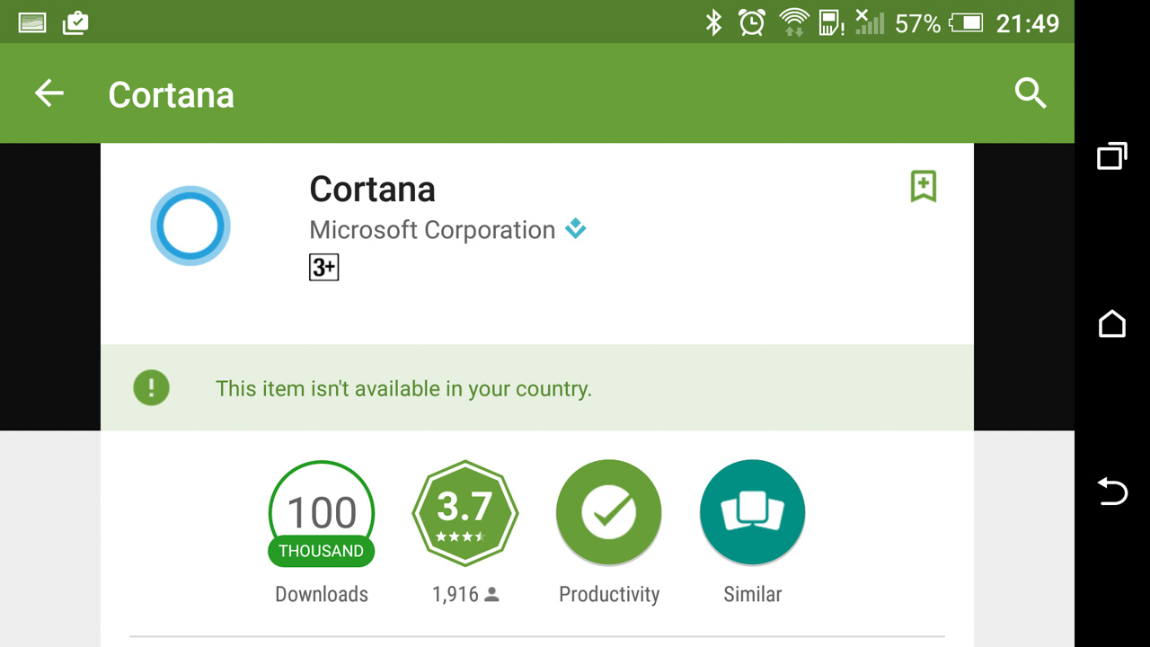View the 100 Thousand downloads badge
Screen dimensions: 1150x647
pyautogui.click(x=321, y=514)
